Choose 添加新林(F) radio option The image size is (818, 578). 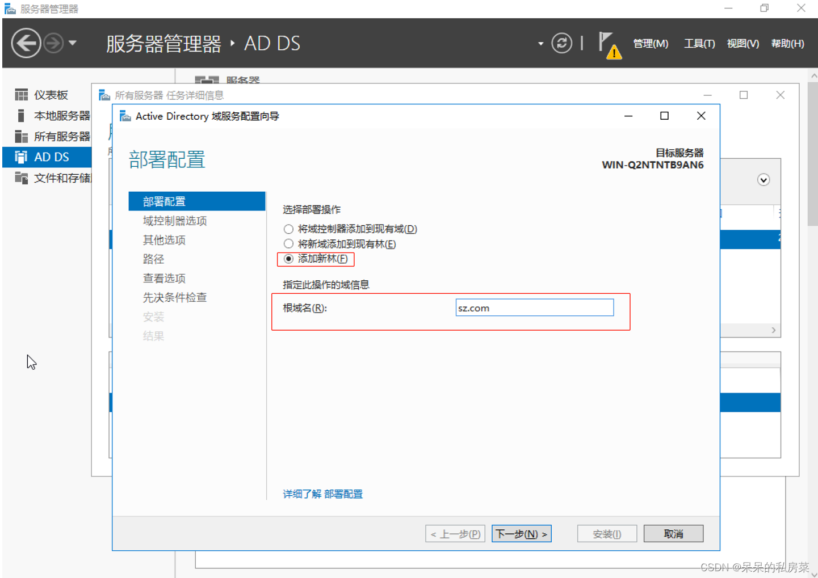tap(288, 259)
